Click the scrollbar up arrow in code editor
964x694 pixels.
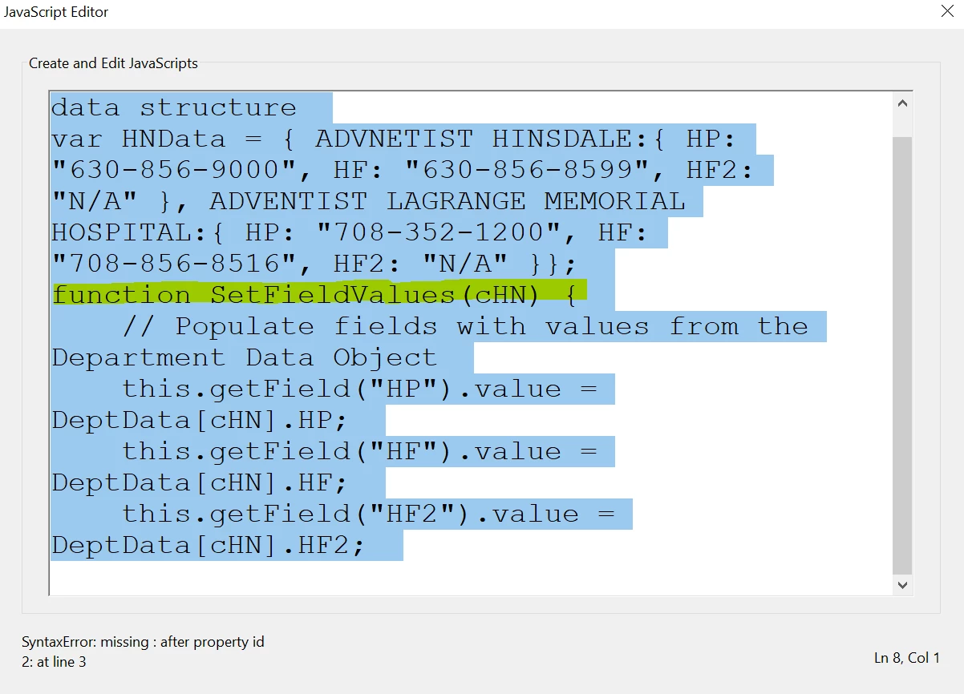(902, 103)
